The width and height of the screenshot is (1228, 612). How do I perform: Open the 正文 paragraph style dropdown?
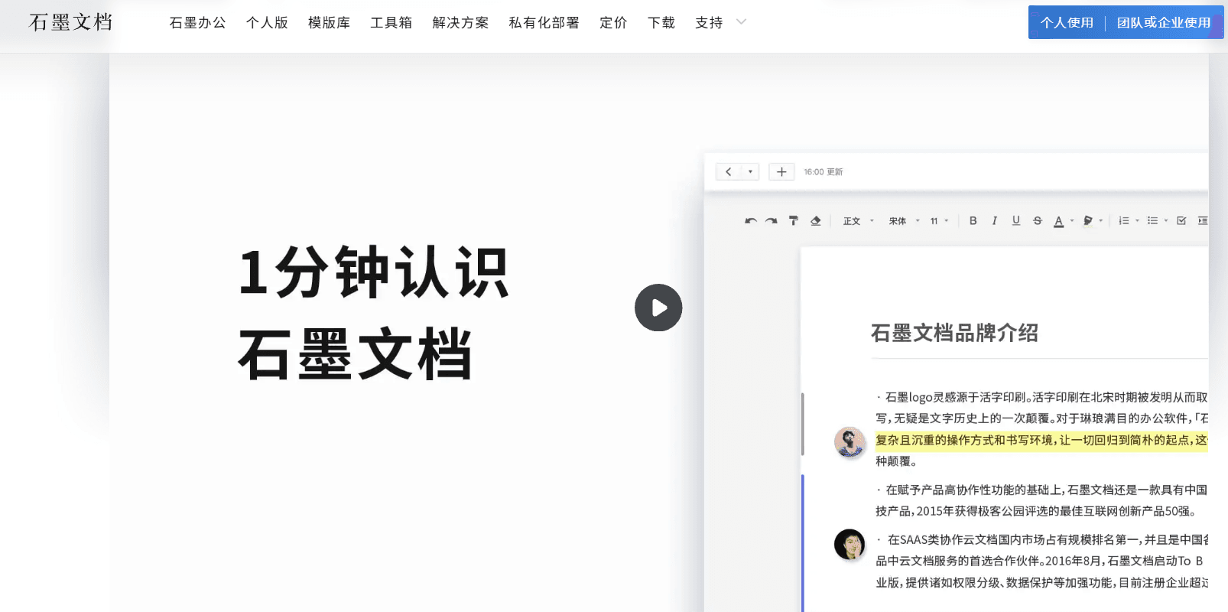pyautogui.click(x=858, y=221)
